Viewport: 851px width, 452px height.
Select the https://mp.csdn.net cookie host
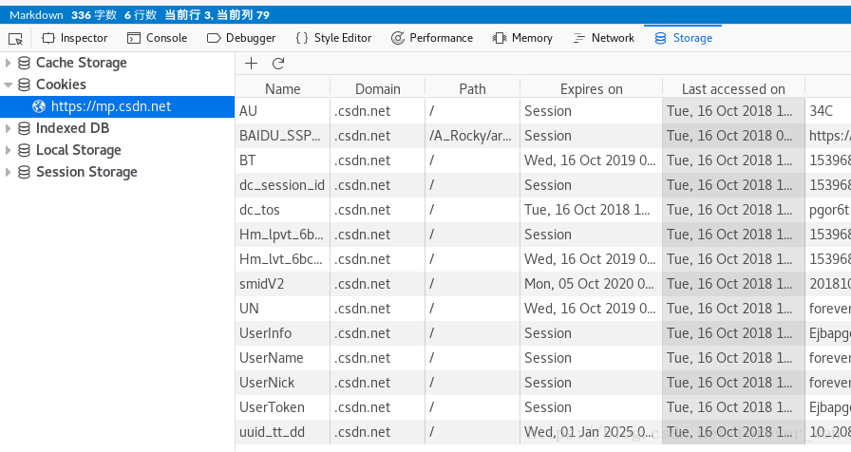pos(111,106)
